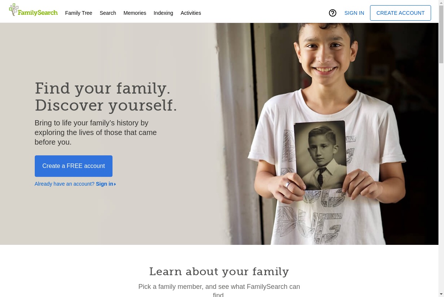
Task: Click the outlined CREATE ACCOUNT button
Action: coord(400,13)
